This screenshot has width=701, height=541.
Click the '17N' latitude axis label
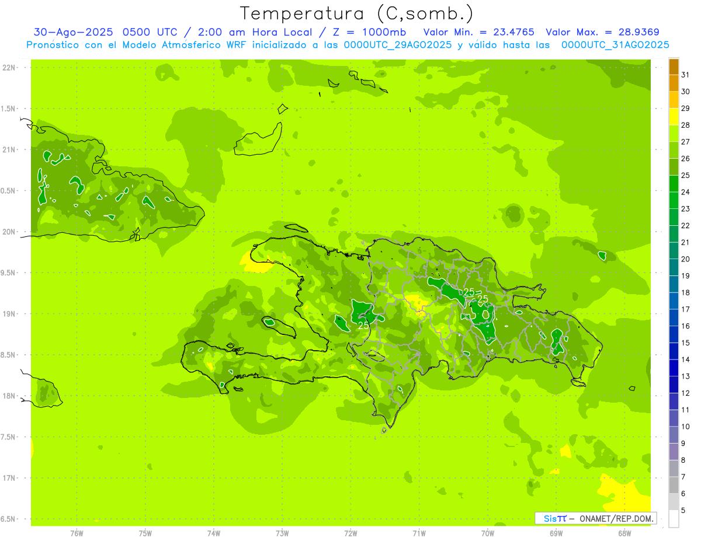coord(9,478)
